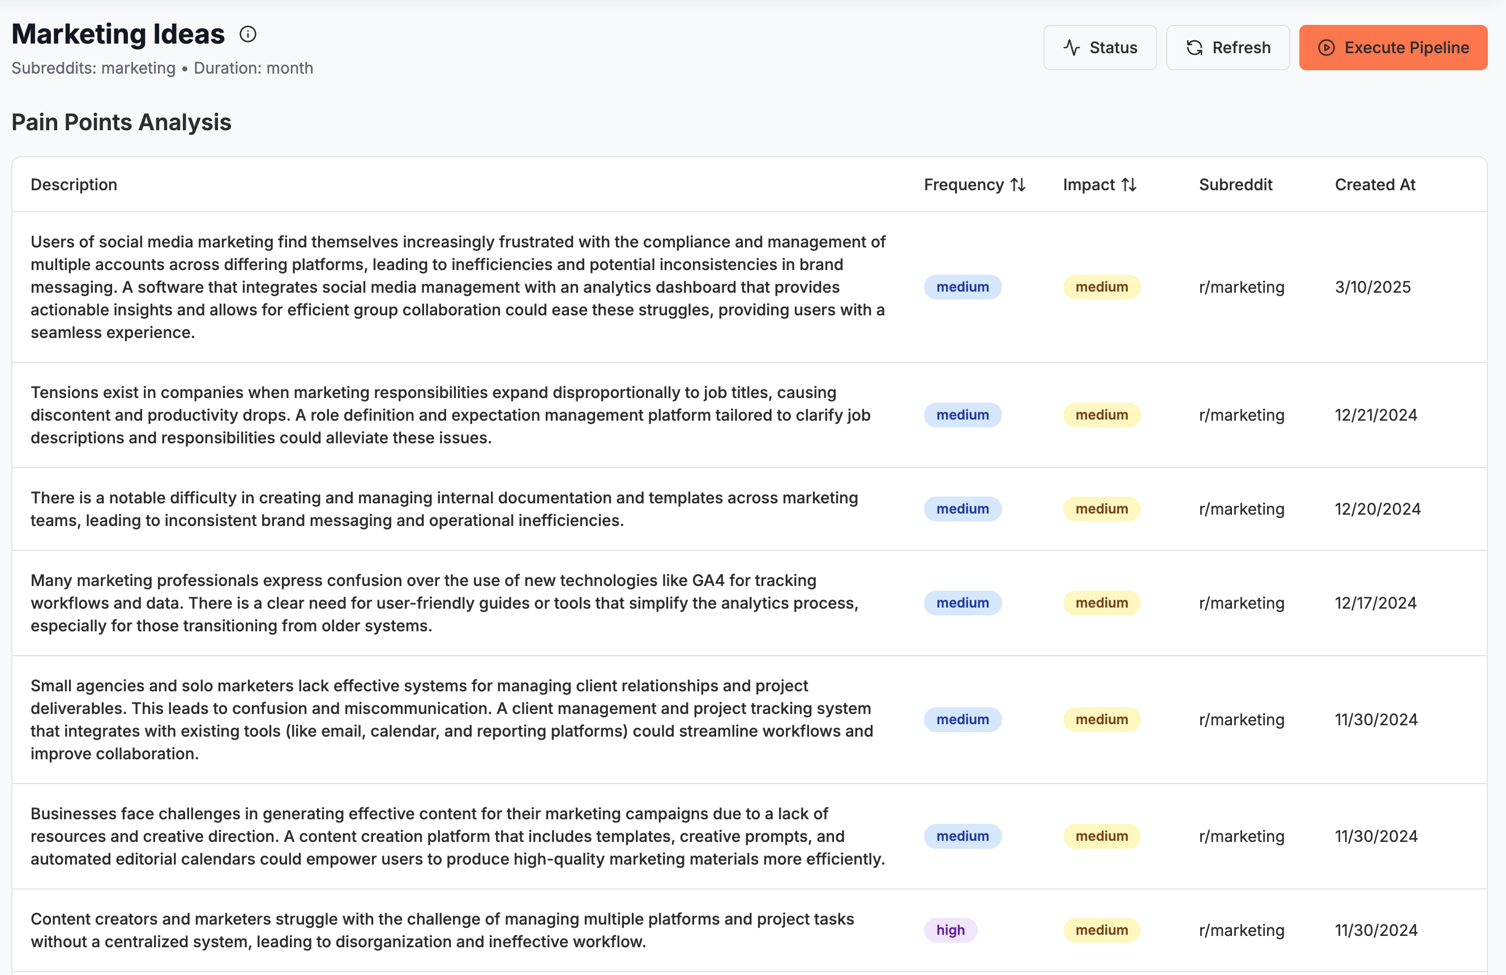Open the Status button
1506x975 pixels.
(x=1099, y=48)
